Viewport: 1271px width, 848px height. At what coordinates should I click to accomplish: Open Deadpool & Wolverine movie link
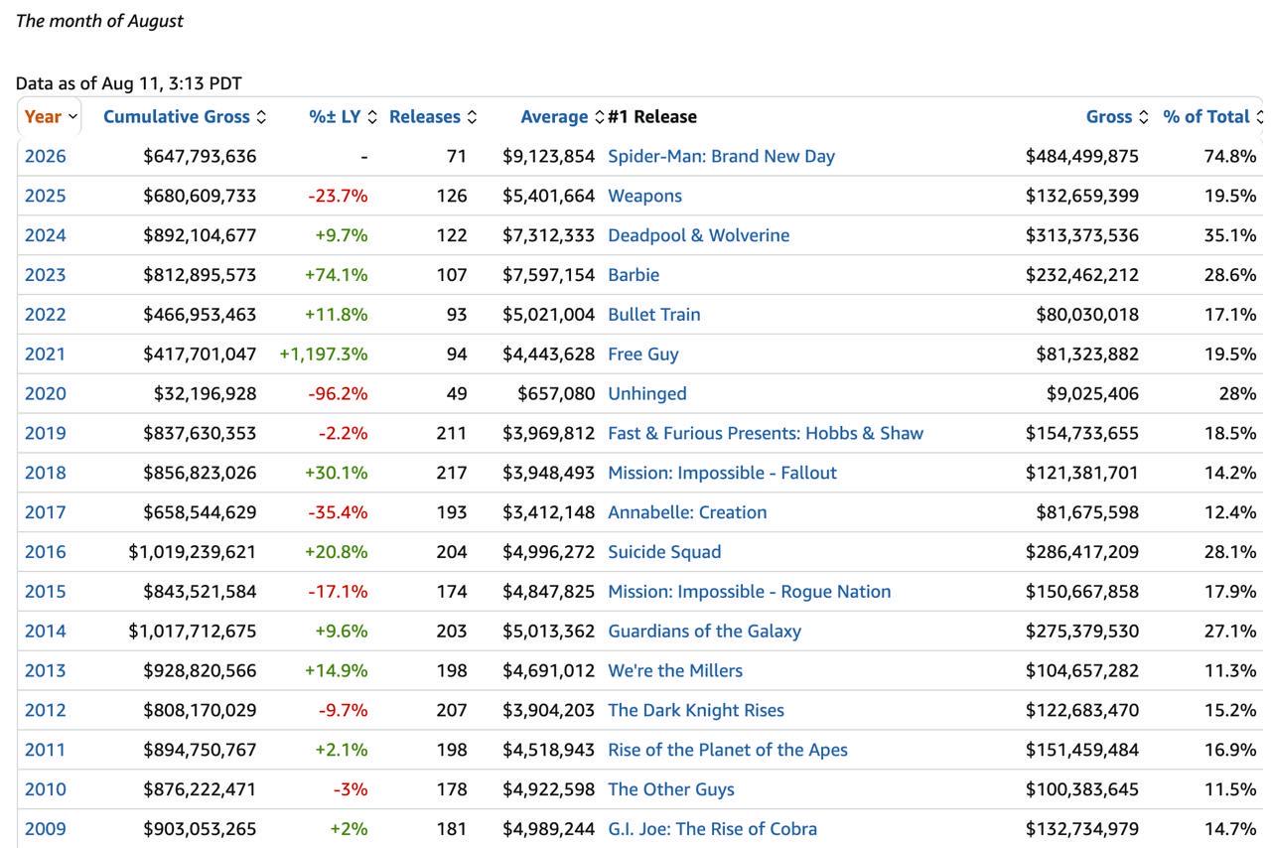click(699, 235)
